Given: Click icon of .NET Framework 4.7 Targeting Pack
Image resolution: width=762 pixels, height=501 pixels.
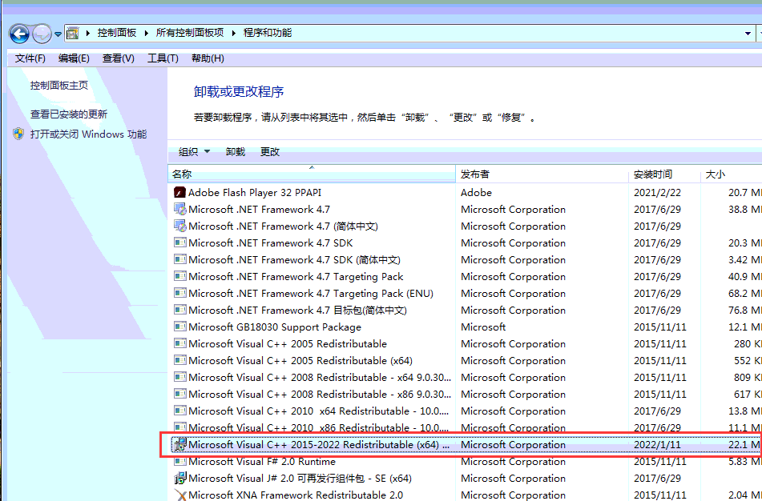Looking at the screenshot, I should coord(179,276).
